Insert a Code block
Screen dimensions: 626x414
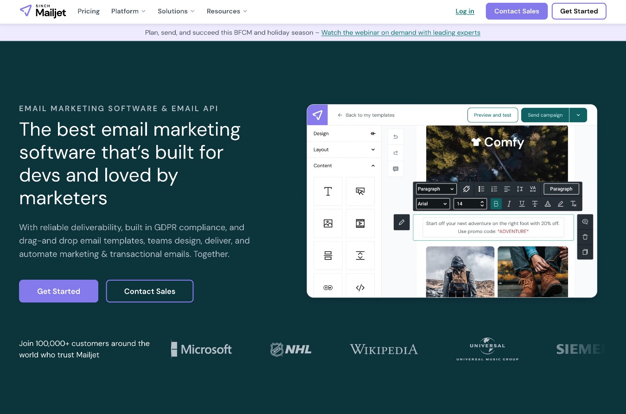(x=360, y=287)
